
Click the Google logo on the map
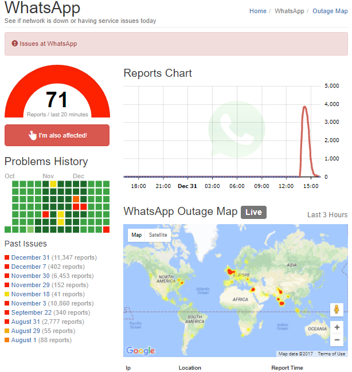tap(140, 351)
